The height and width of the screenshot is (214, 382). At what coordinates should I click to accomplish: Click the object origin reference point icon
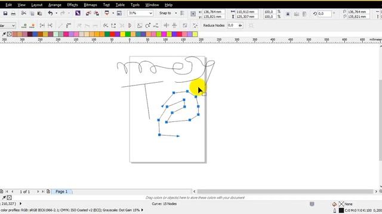(x=193, y=14)
